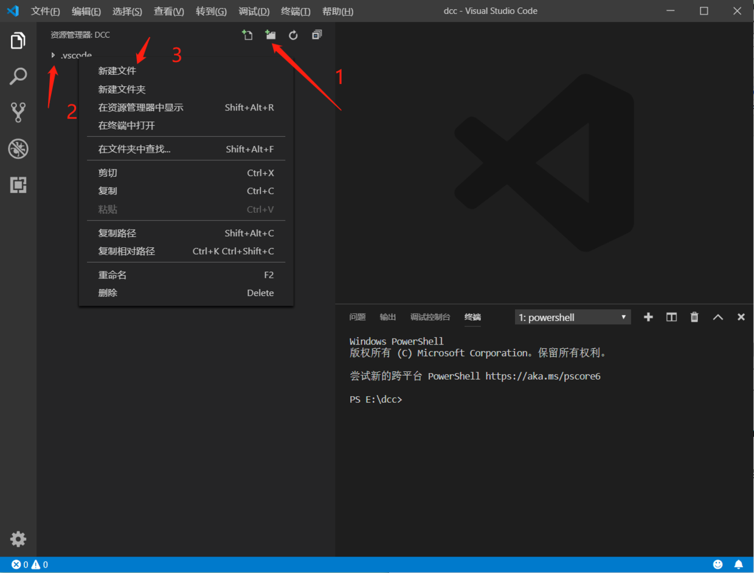
Task: Choose 新建文件夹 from context menu
Action: pos(186,89)
